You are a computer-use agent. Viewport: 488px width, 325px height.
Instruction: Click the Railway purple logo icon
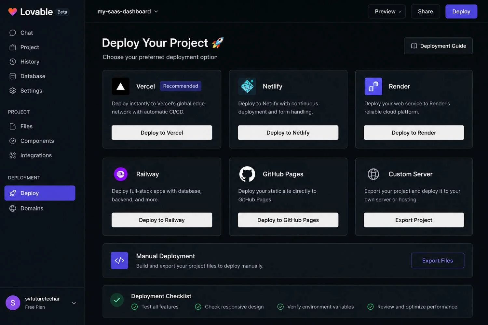121,174
